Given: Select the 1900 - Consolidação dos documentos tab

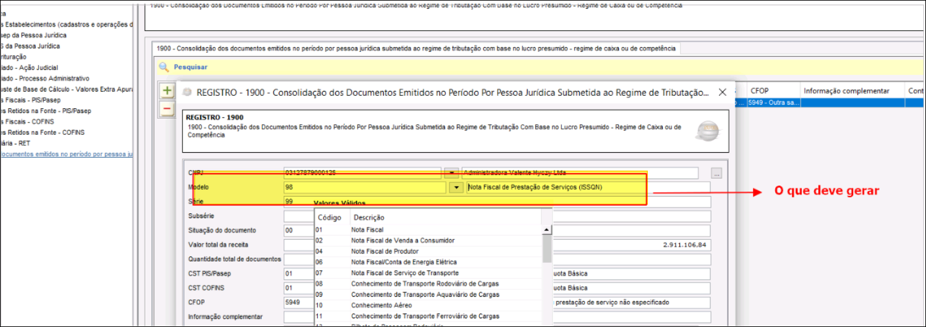Looking at the screenshot, I should coord(416,48).
